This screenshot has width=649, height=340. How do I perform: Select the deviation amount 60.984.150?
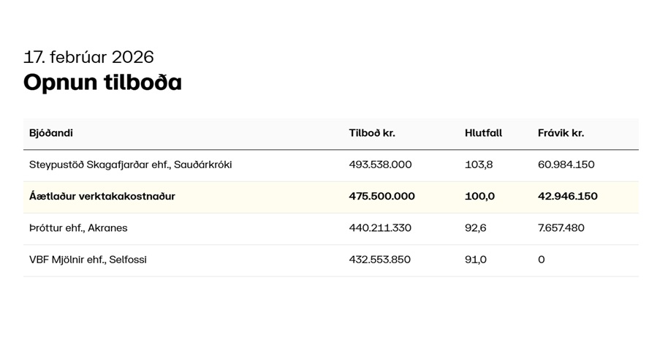[566, 165]
